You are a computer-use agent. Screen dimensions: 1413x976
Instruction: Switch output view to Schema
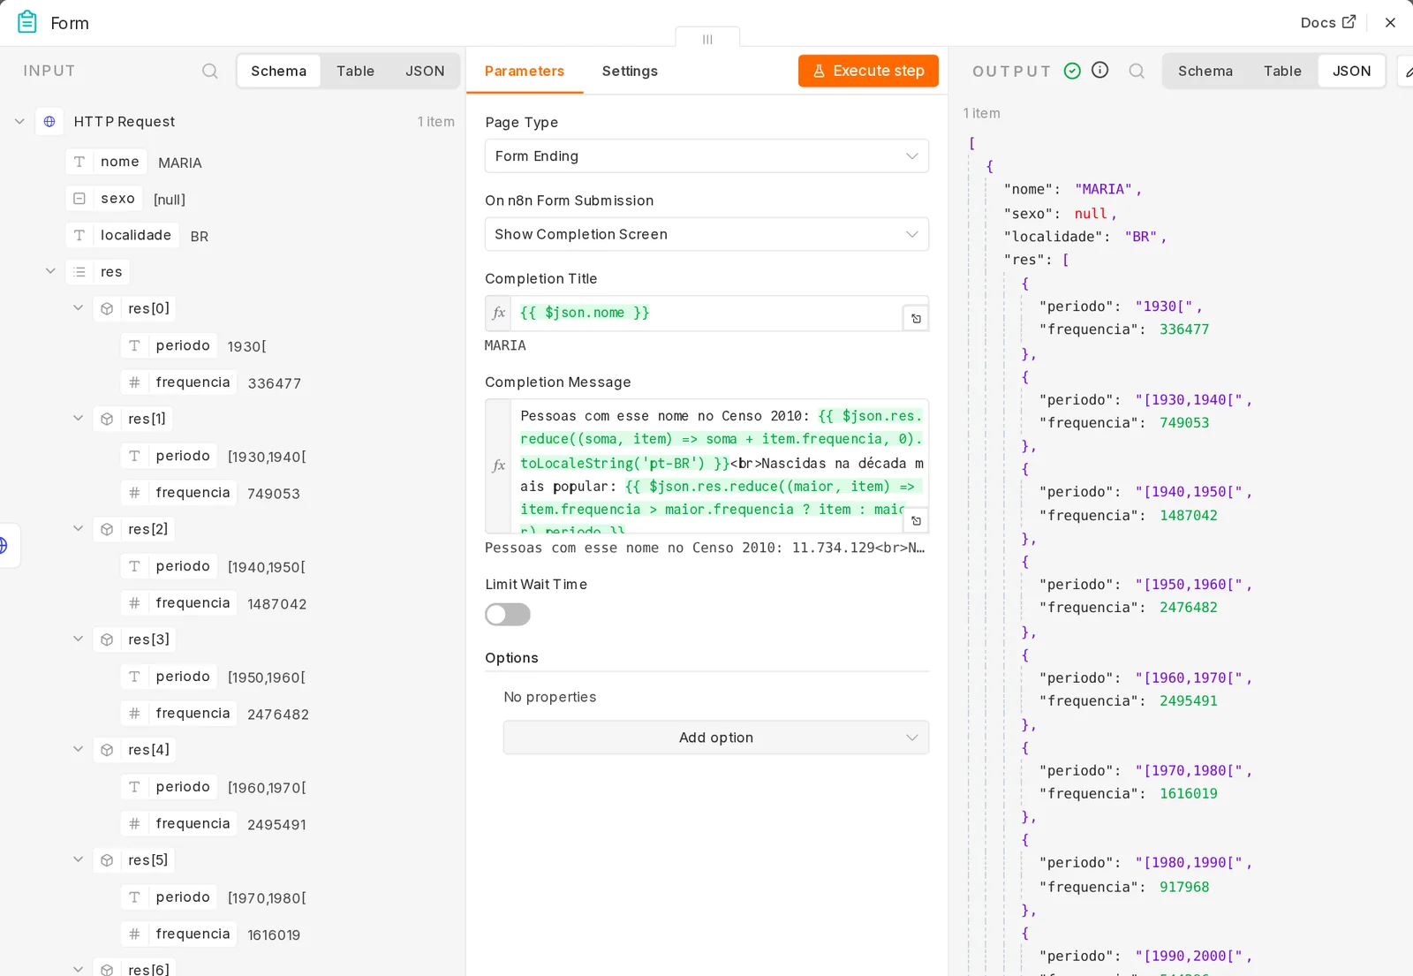point(1205,71)
